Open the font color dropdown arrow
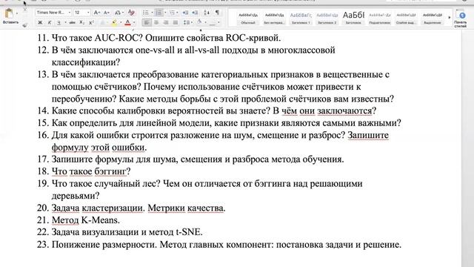This screenshot has height=267, width=474. pos(134,23)
